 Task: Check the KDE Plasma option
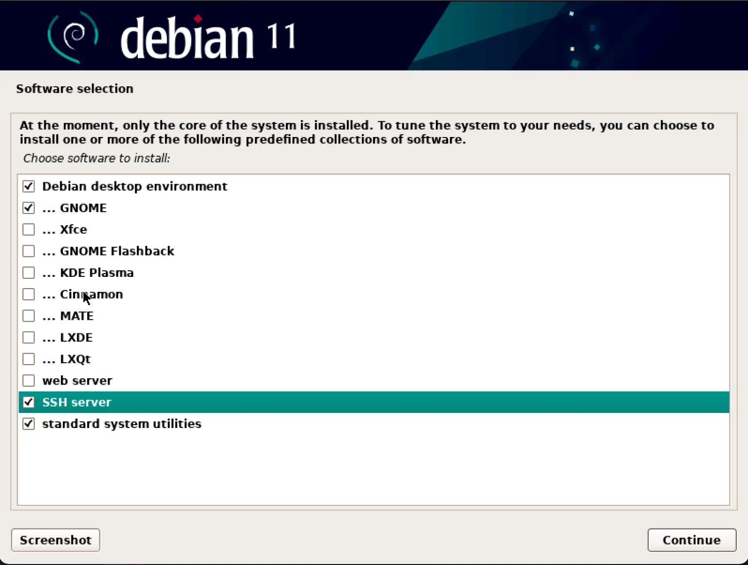29,273
